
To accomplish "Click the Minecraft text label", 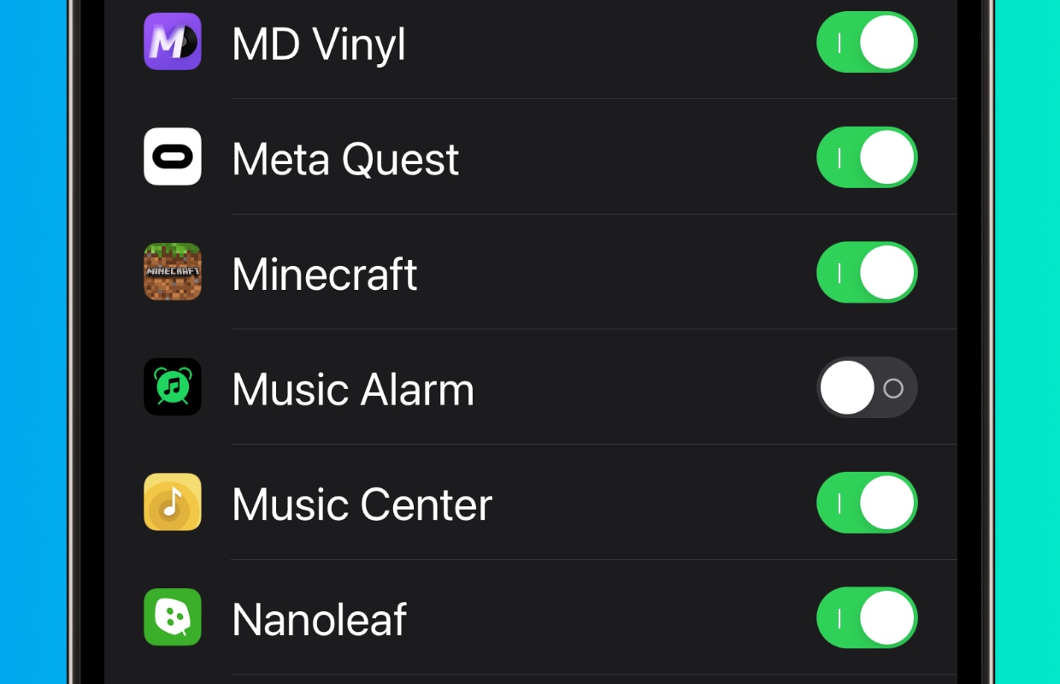I will tap(325, 274).
